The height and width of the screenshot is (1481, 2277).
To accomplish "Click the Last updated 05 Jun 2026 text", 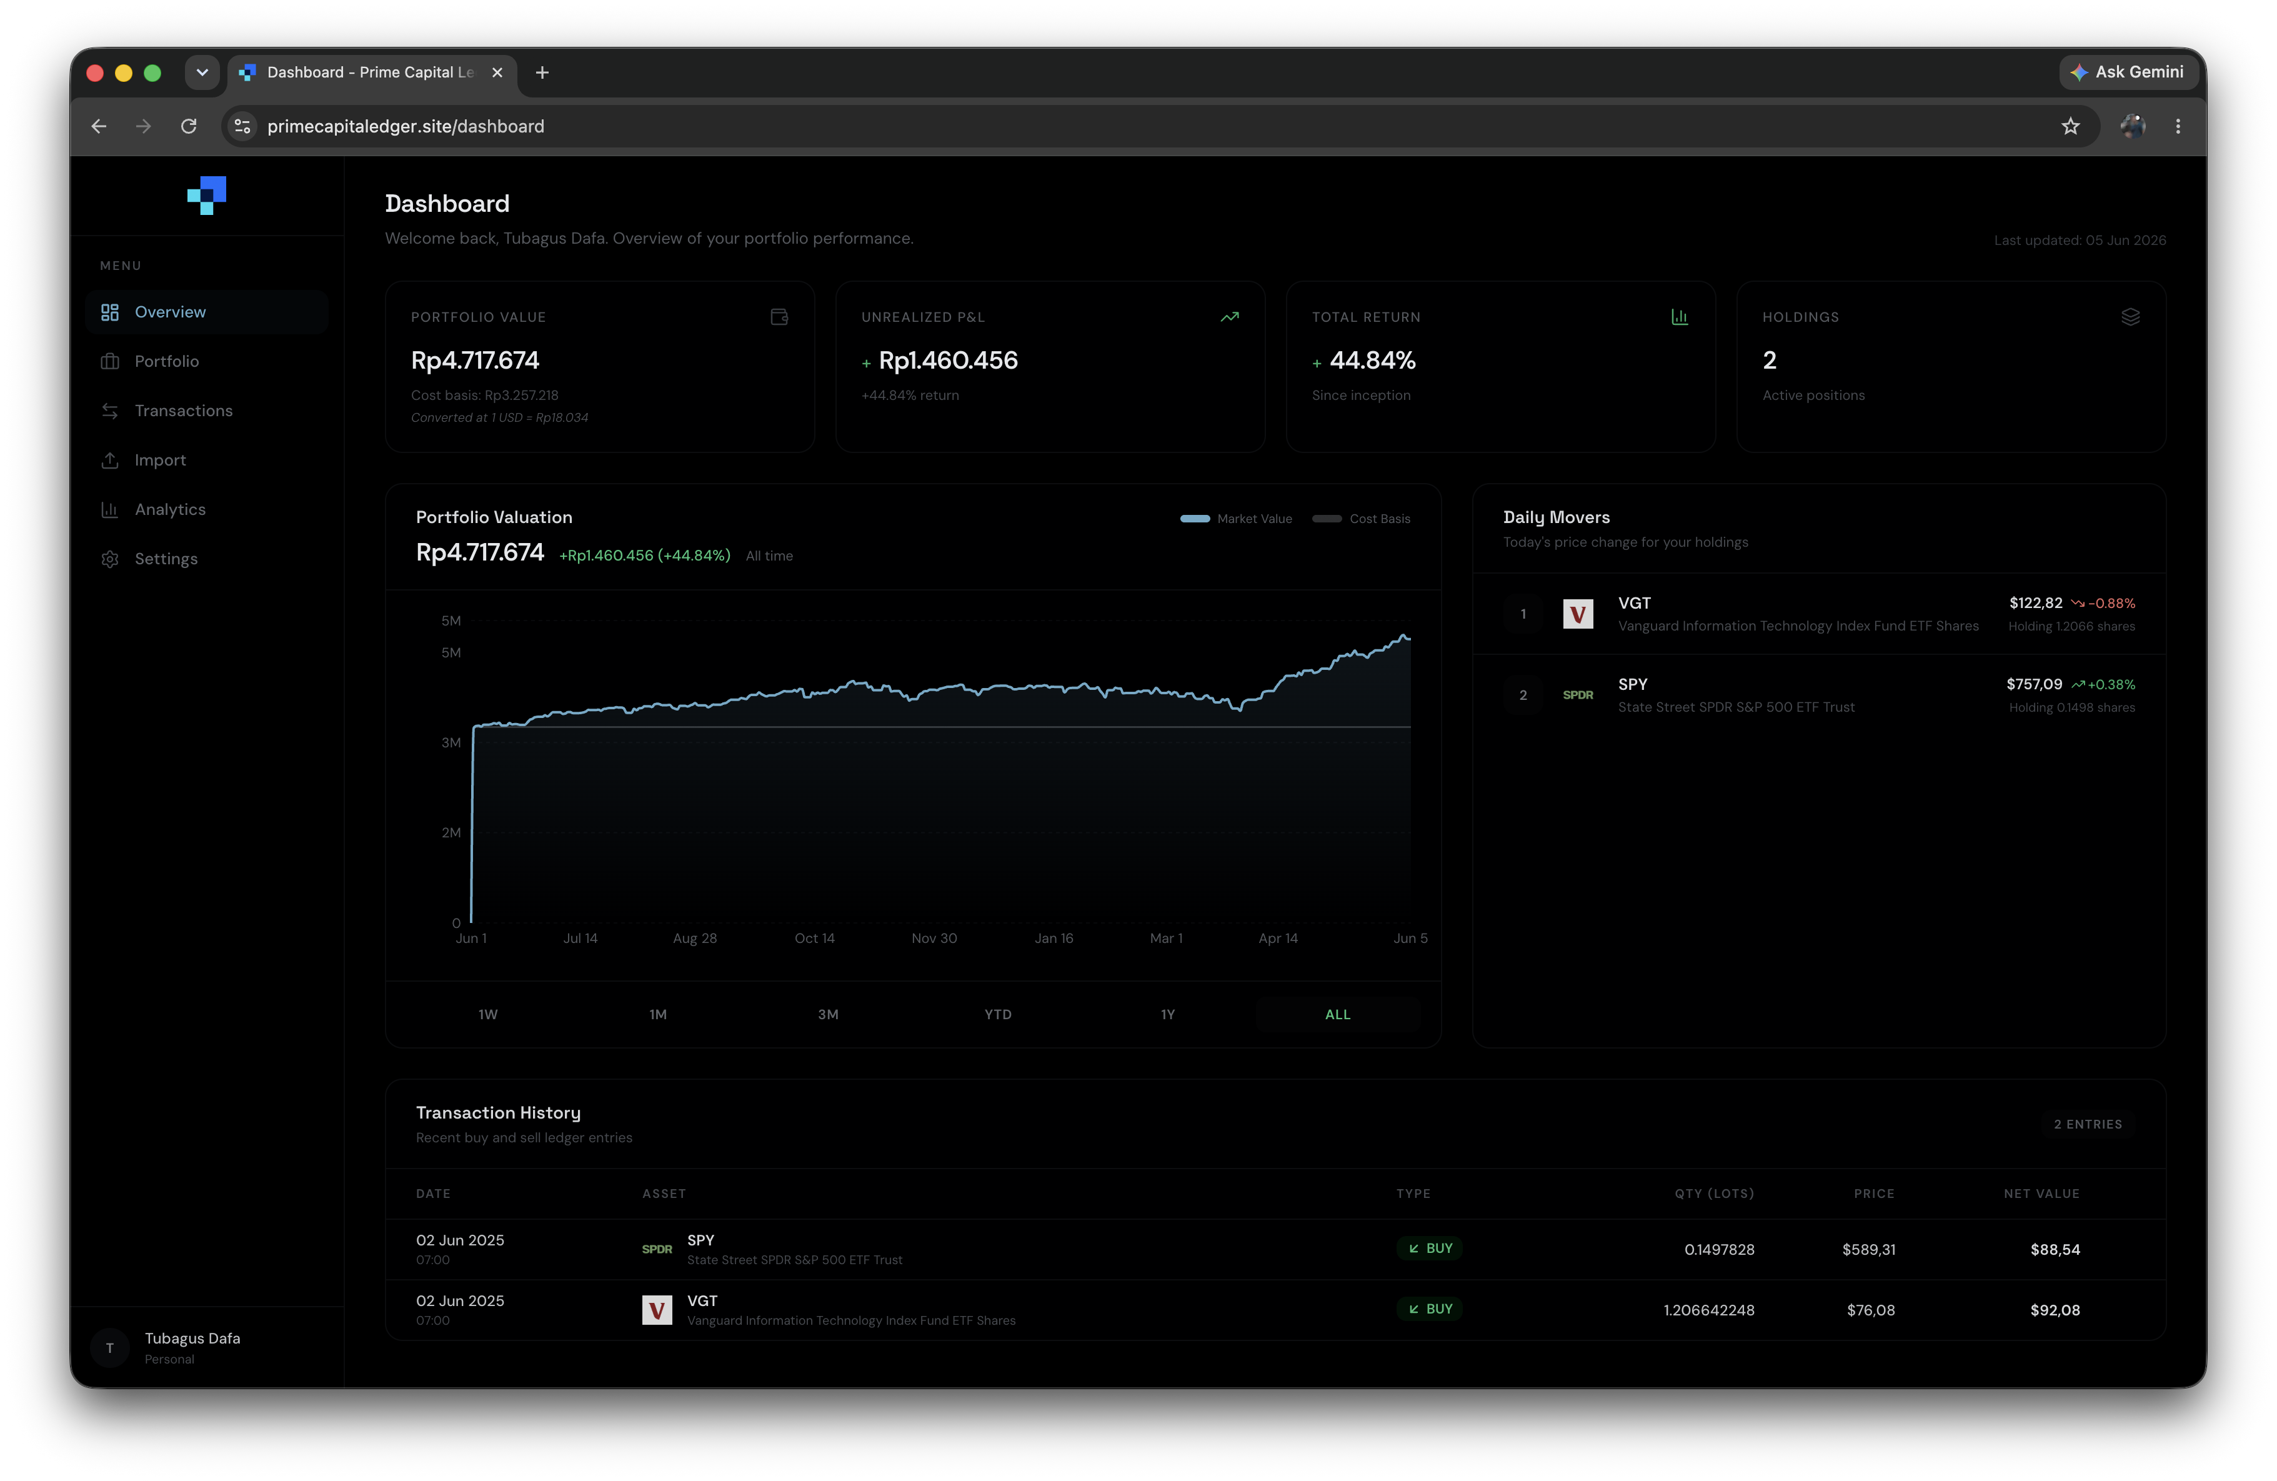I will pos(2080,240).
